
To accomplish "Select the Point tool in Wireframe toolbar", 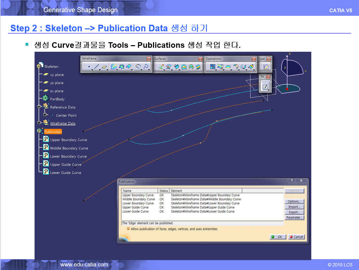I will point(89,67).
